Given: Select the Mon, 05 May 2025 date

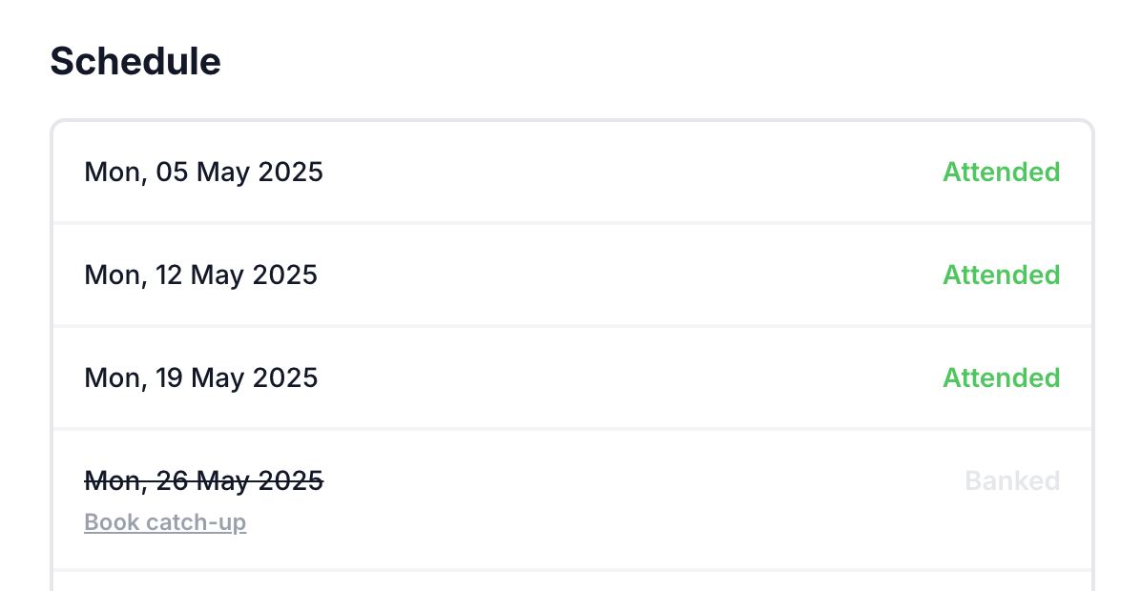Looking at the screenshot, I should pos(203,173).
